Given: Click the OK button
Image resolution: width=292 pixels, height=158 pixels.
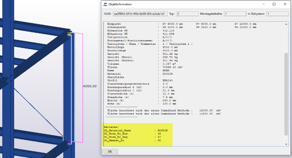Looking at the screenshot, I should [110, 151].
